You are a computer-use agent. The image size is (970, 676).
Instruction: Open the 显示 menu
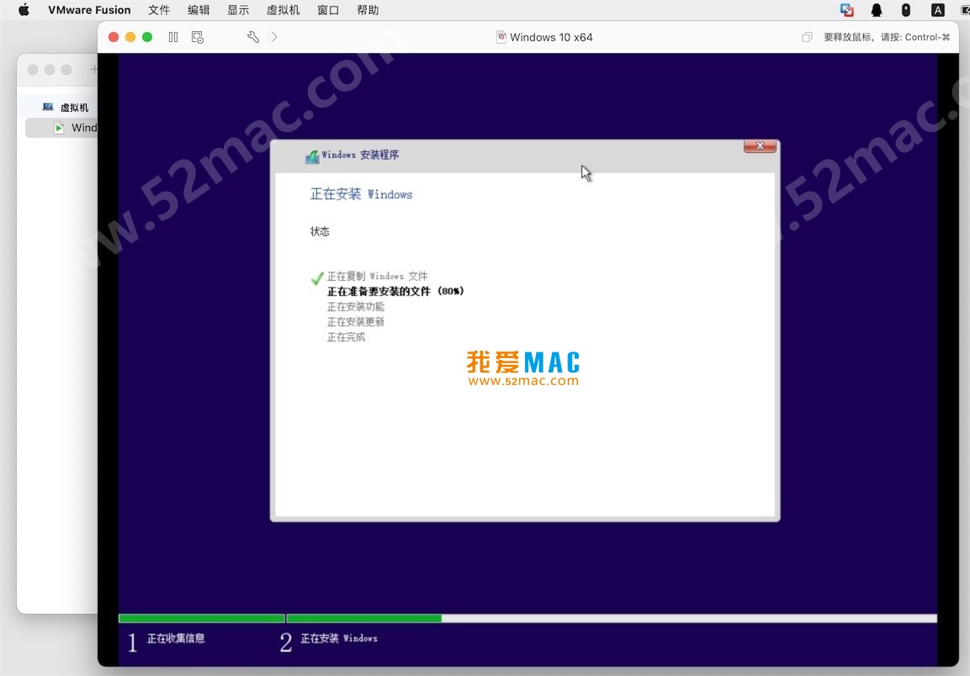(238, 10)
